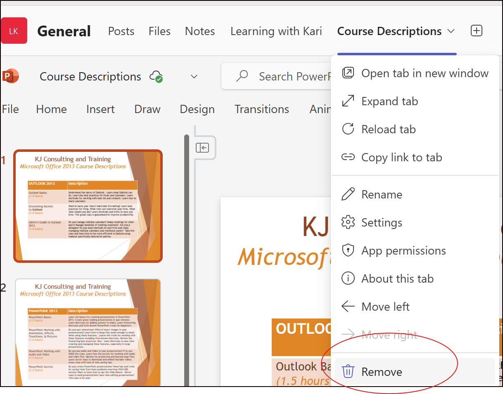Viewport: 503px width, 394px height.
Task: Choose Remove from the tab menu
Action: point(415,372)
